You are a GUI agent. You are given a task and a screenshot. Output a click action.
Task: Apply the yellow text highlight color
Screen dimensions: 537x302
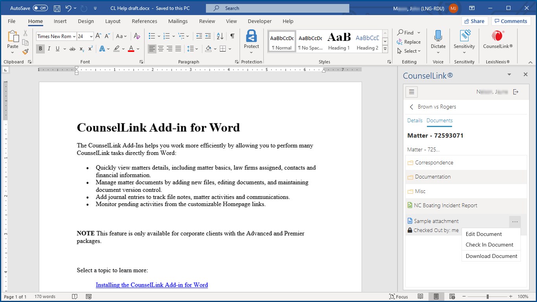pyautogui.click(x=116, y=49)
